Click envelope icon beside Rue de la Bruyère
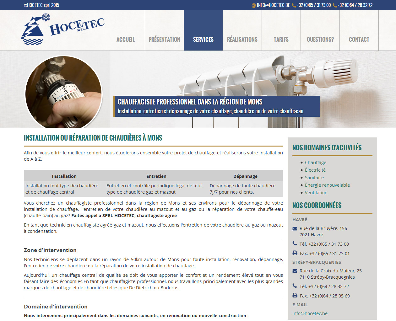This screenshot has width=396, height=321. pos(295,228)
